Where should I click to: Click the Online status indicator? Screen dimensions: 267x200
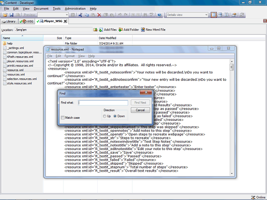(x=258, y=197)
